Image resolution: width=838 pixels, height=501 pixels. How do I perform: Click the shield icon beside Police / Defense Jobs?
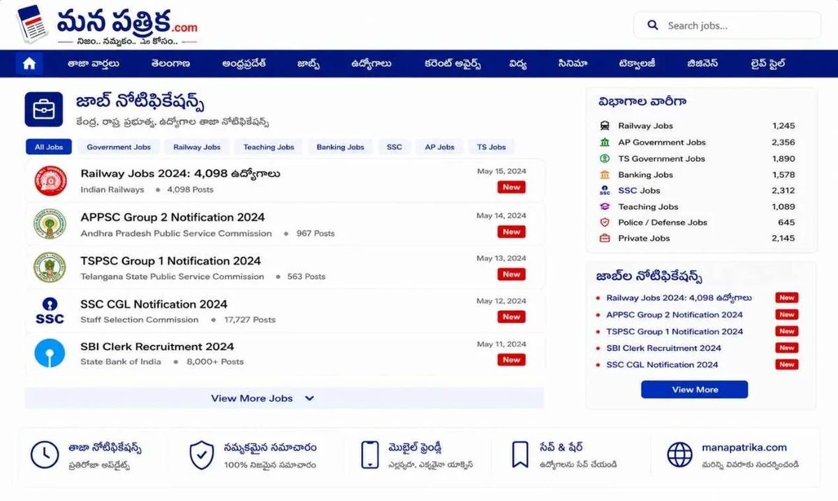click(605, 222)
